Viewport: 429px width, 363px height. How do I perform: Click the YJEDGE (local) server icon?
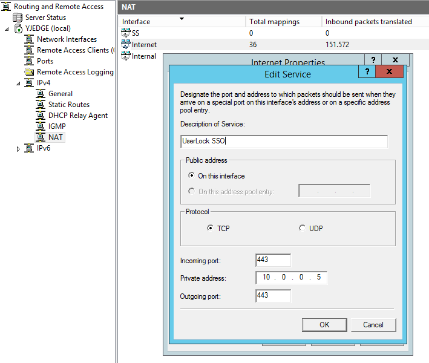(x=18, y=28)
